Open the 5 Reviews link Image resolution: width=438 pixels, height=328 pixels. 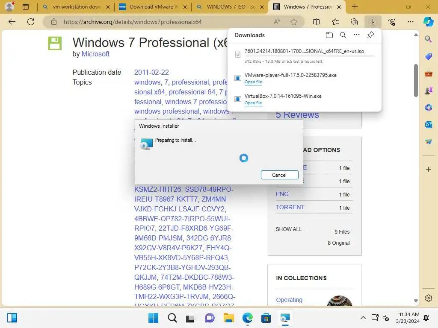(x=297, y=114)
